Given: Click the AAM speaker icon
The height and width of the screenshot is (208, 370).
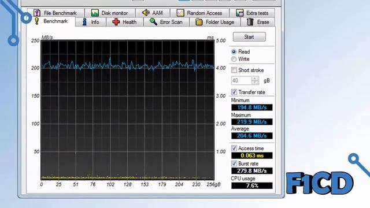Looking at the screenshot, I should point(146,13).
